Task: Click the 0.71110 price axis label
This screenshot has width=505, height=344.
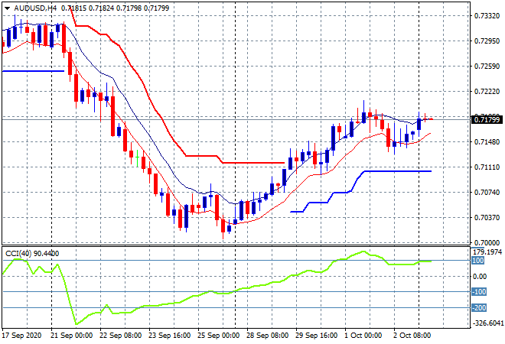Action: pyautogui.click(x=487, y=167)
